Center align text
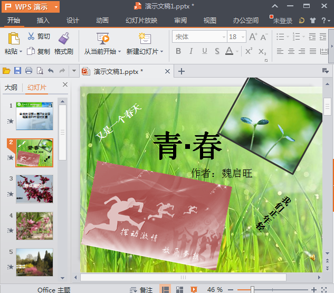 (x=291, y=51)
